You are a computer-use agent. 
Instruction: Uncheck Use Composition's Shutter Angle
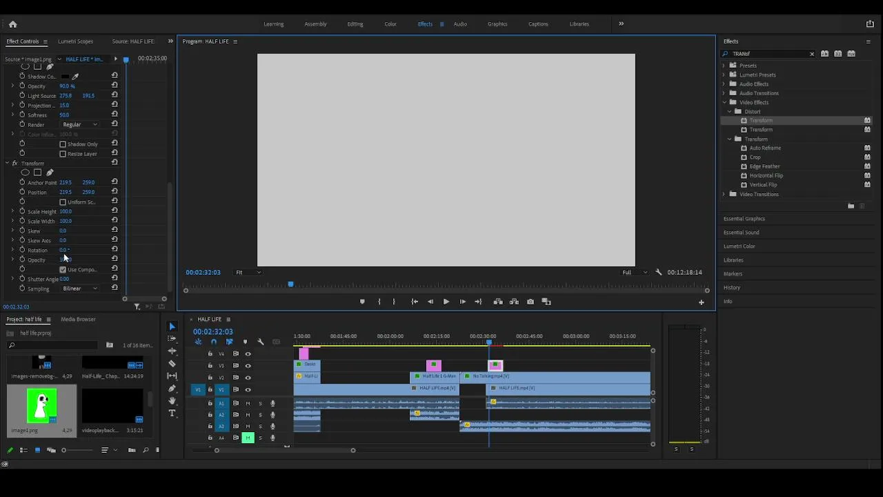click(63, 270)
